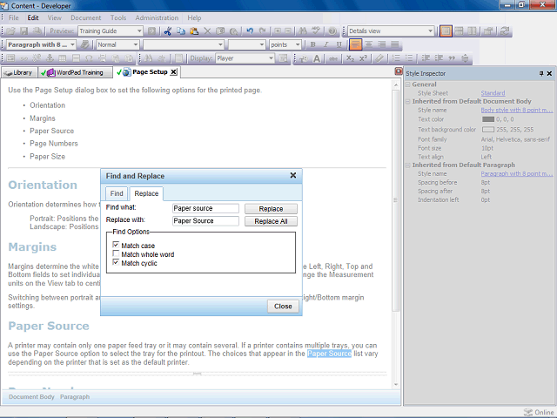Click the Undo arrow icon
The image size is (557, 418).
pyautogui.click(x=250, y=31)
